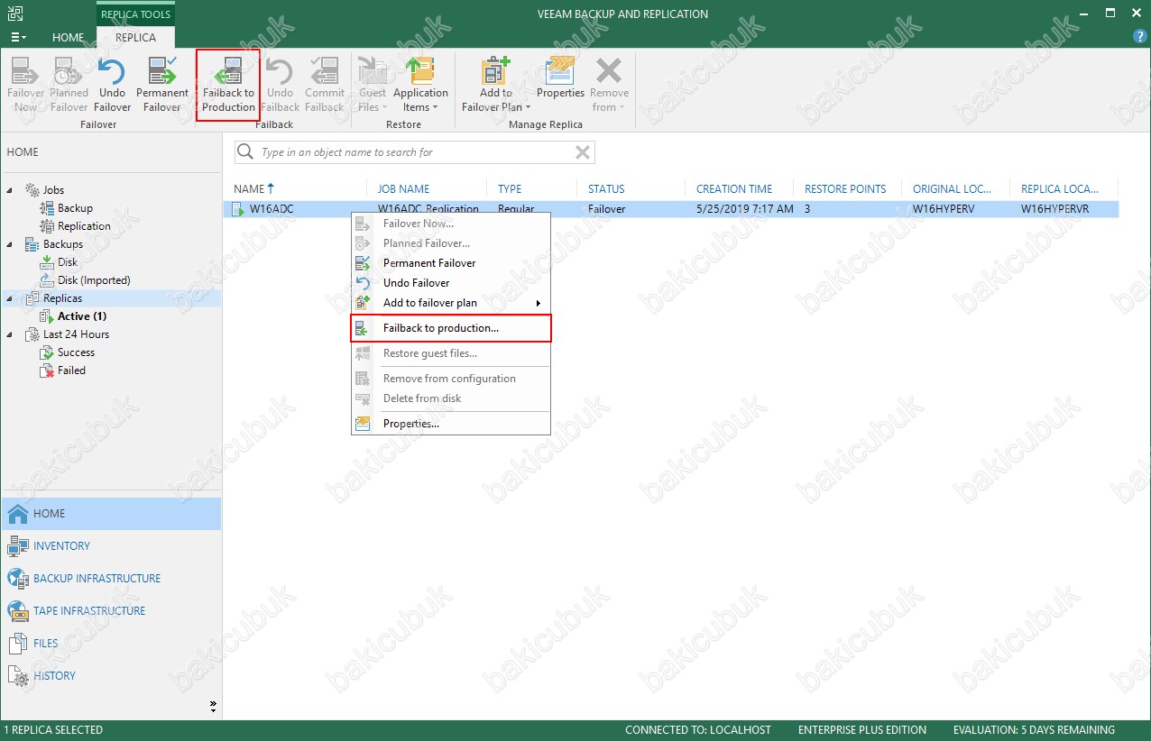The width and height of the screenshot is (1151, 741).
Task: Click Undo Failover in the ribbon
Action: pos(112,85)
